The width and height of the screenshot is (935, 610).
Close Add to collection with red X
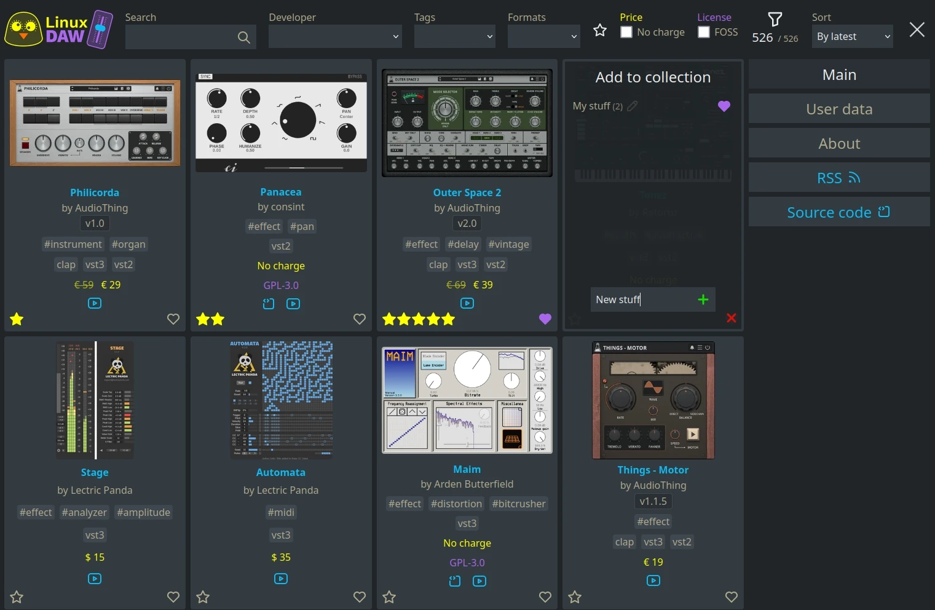click(x=732, y=318)
